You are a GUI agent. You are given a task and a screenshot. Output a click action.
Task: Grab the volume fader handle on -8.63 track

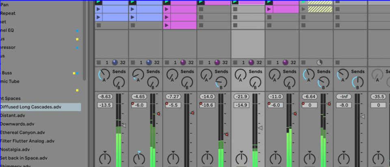124,126
